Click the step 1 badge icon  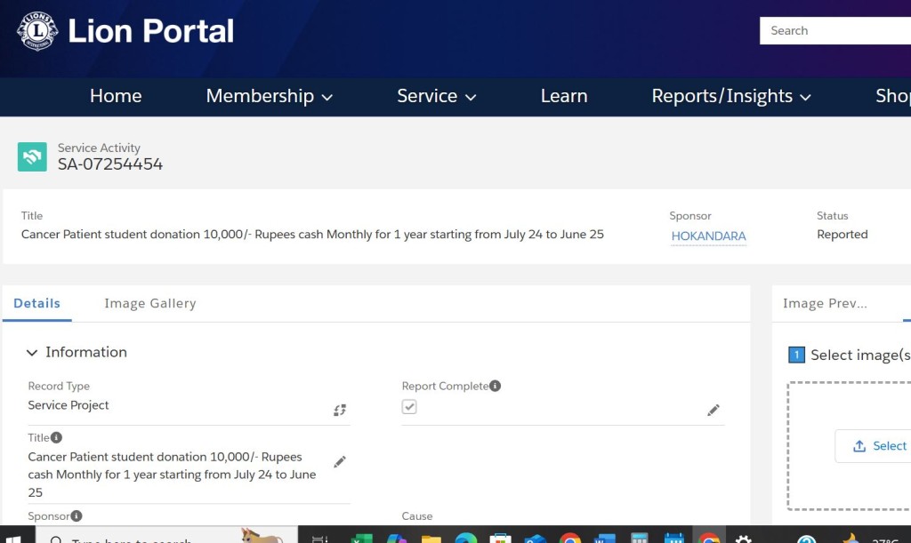click(x=796, y=355)
